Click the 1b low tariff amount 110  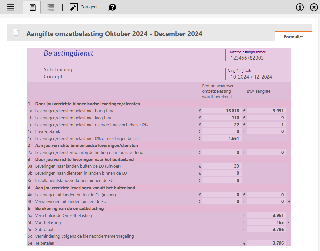(222, 118)
